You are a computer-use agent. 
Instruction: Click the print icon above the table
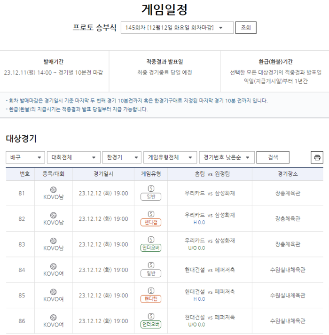[x=317, y=157]
